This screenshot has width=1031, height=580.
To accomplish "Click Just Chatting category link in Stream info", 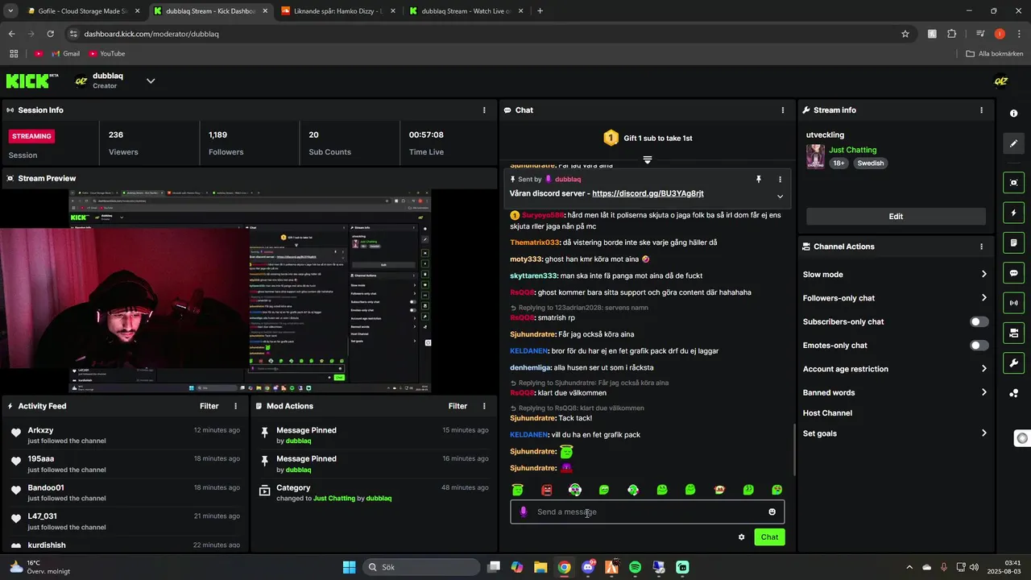I will (852, 150).
